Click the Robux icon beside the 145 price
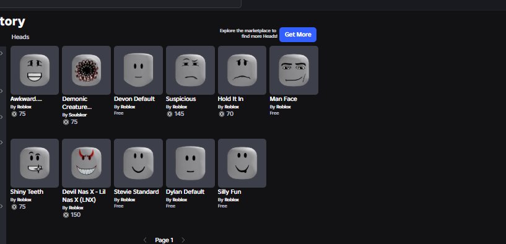The width and height of the screenshot is (506, 244). 170,114
